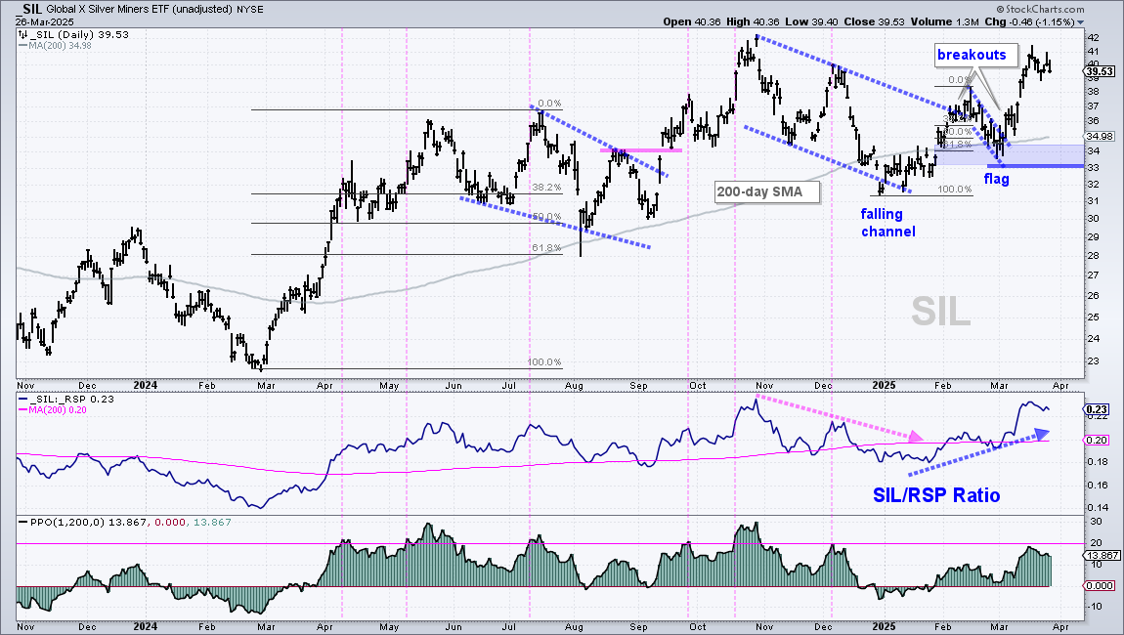Click the 34.98 moving average price tag
The width and height of the screenshot is (1124, 635).
click(1100, 136)
